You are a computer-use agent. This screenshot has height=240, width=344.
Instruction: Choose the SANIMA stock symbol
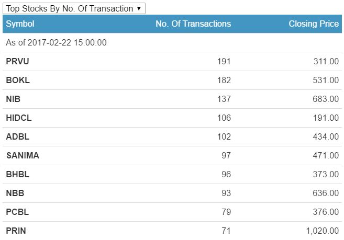(23, 156)
